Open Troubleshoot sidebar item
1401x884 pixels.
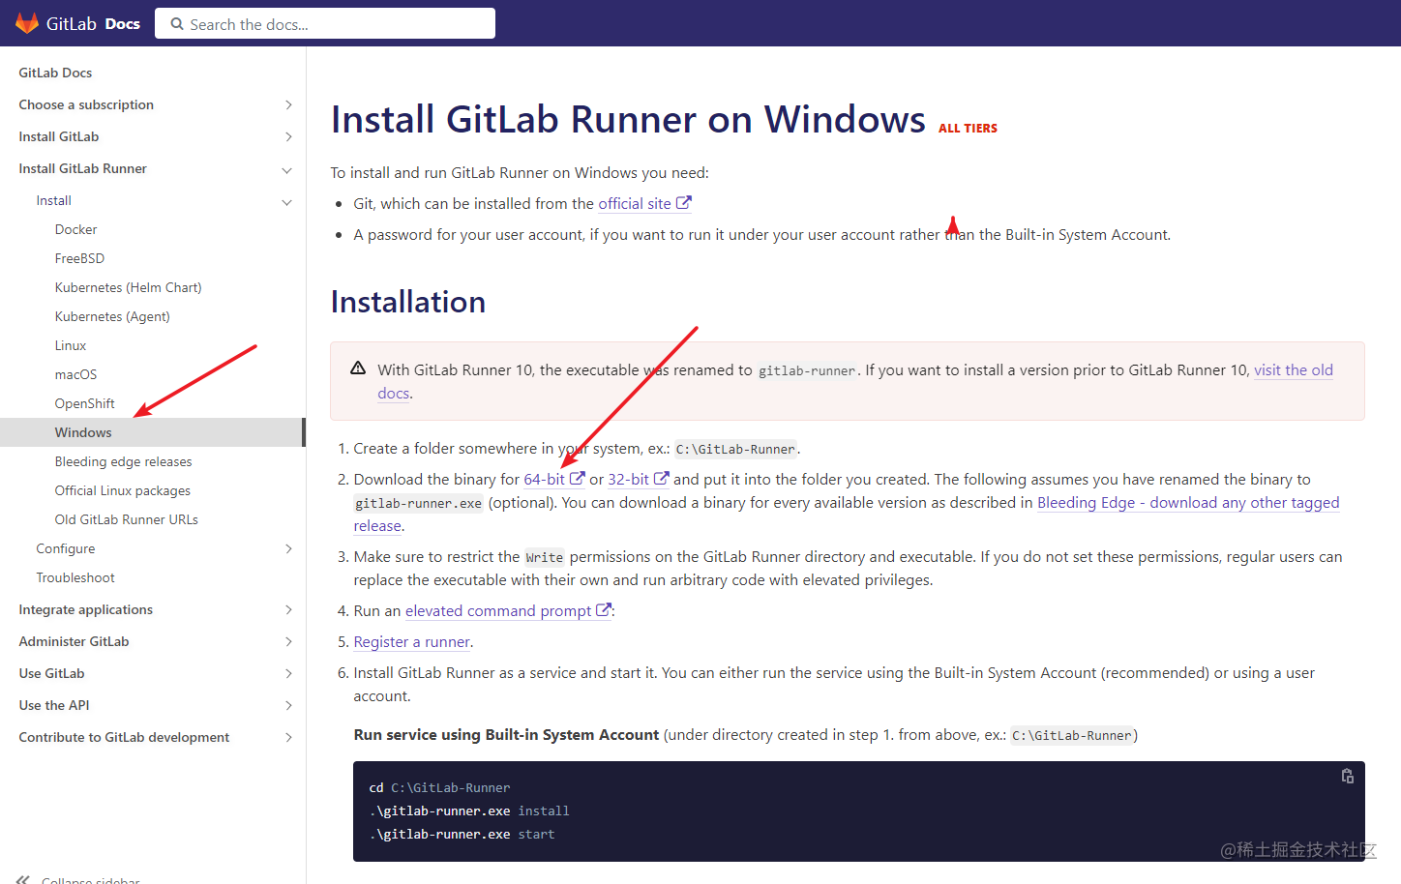pyautogui.click(x=75, y=577)
